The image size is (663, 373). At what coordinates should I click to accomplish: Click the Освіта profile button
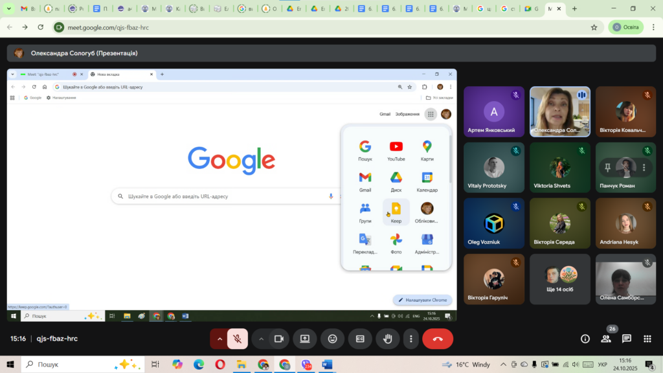(x=625, y=27)
